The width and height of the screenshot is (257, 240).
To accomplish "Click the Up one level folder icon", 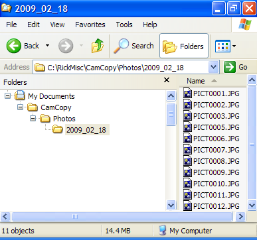I will 98,46.
